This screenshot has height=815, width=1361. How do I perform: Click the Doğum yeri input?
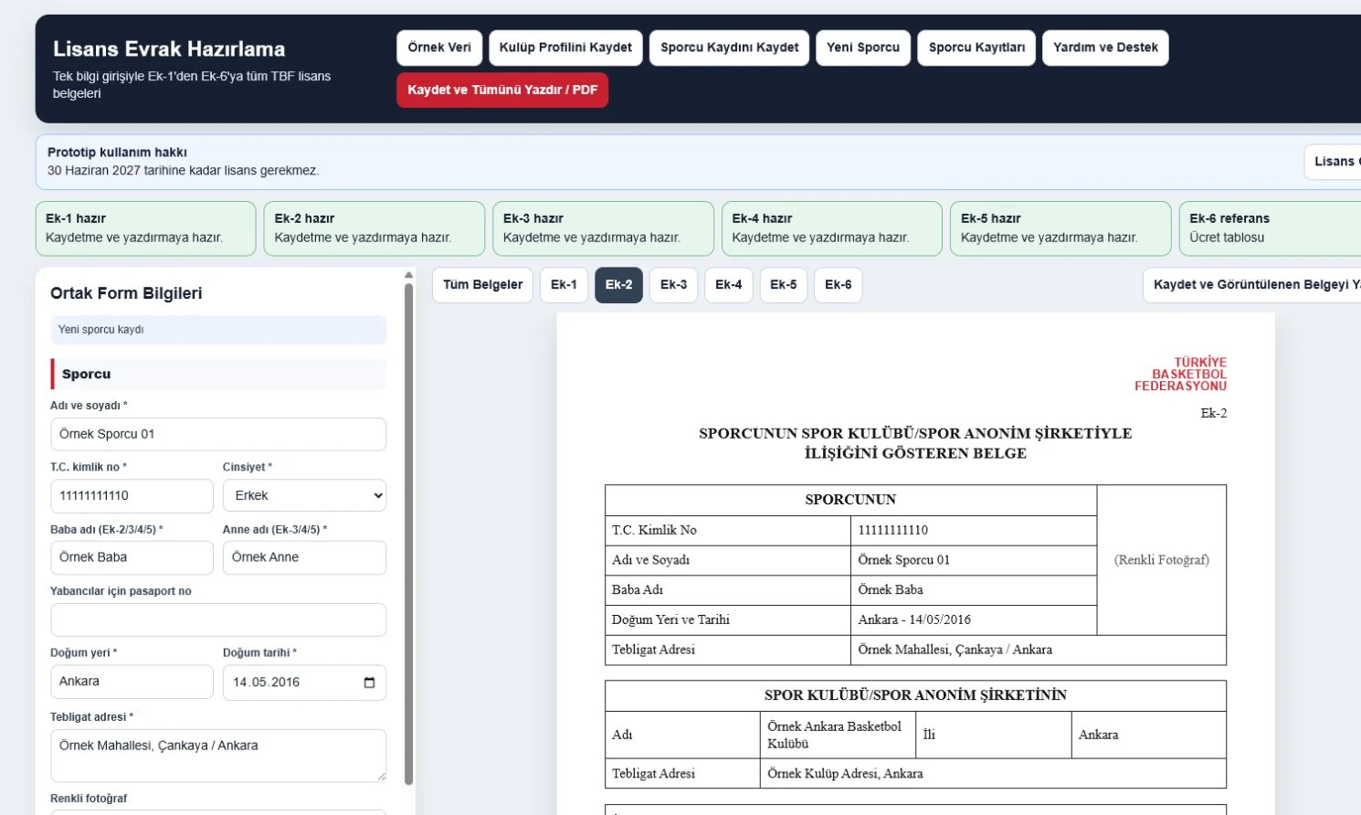coord(132,682)
